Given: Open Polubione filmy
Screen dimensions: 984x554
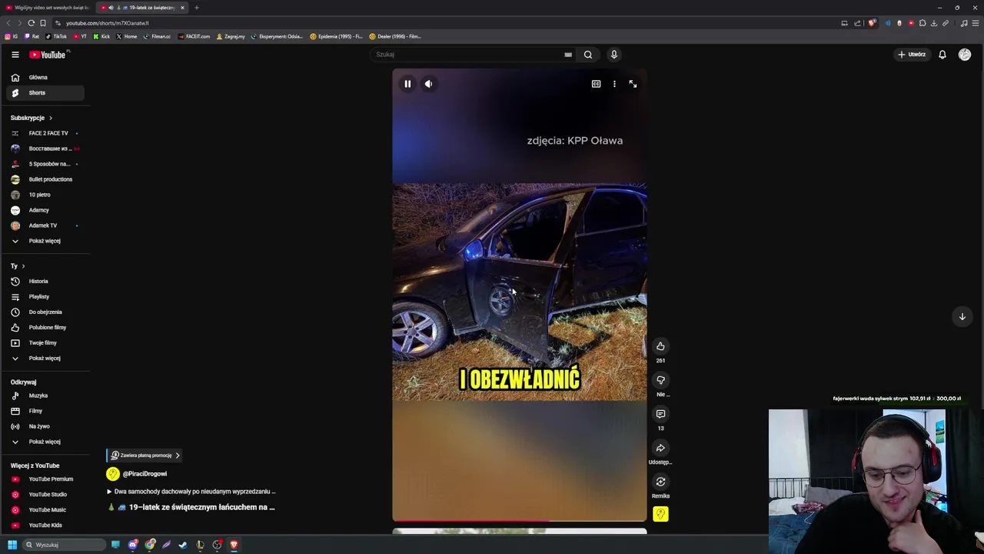Looking at the screenshot, I should pyautogui.click(x=45, y=328).
